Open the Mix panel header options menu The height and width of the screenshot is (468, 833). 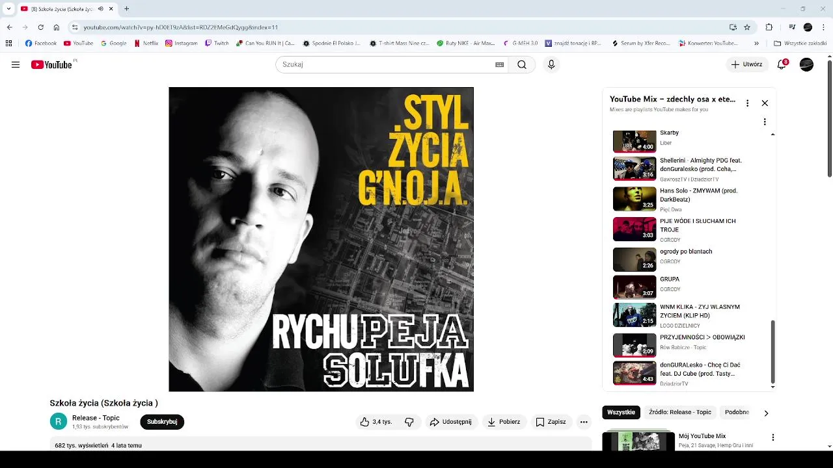pyautogui.click(x=747, y=103)
